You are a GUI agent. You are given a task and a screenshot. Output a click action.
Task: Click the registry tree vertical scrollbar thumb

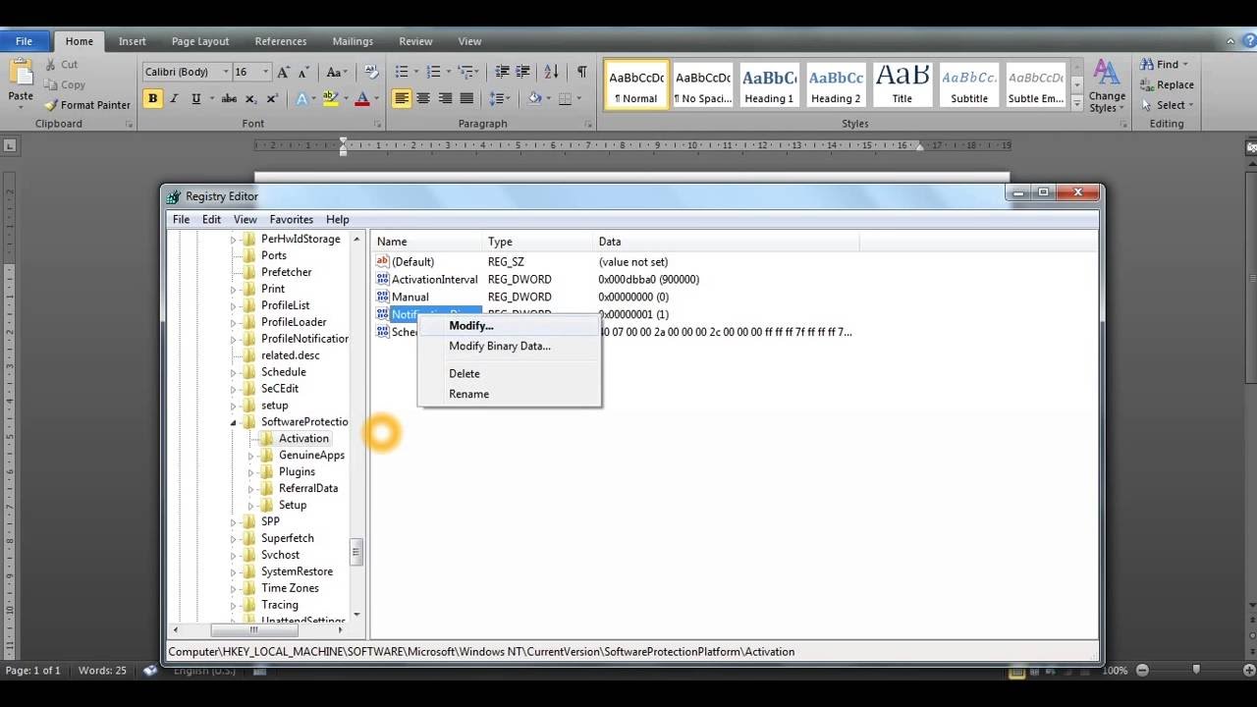(x=356, y=552)
